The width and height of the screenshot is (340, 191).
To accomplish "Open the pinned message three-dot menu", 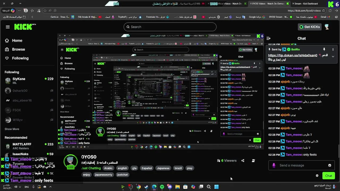I will point(333,49).
